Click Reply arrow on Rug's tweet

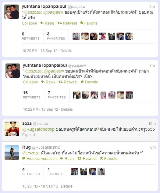click(62, 158)
